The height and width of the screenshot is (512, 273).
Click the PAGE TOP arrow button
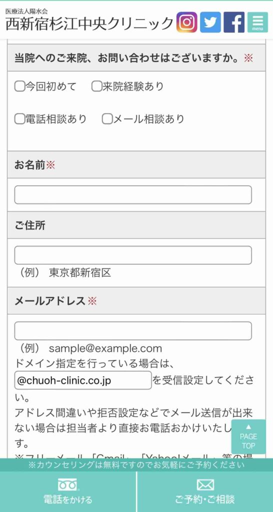coord(248,436)
